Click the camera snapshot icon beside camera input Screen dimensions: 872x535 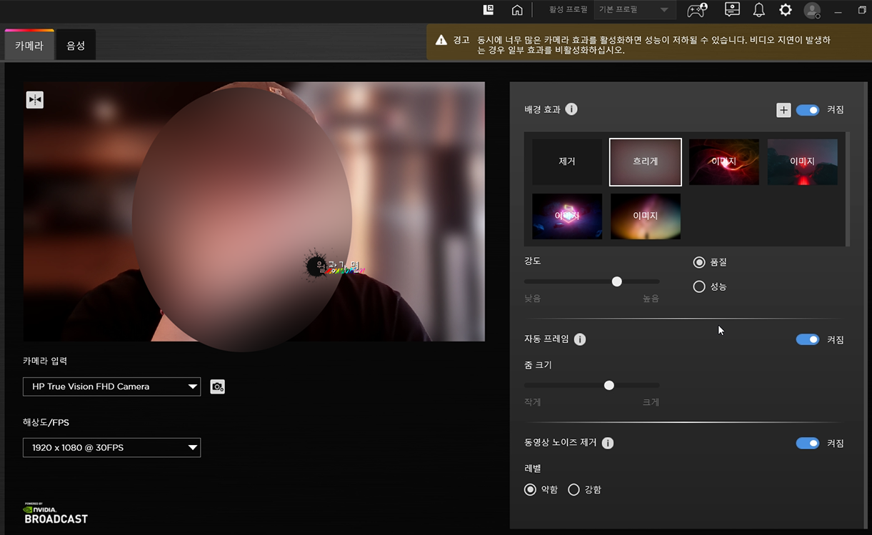218,386
